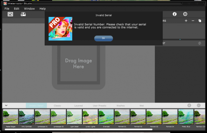The width and height of the screenshot is (207, 133).
Task: Select the Portrait 03 preset thumbnail
Action: [154, 117]
